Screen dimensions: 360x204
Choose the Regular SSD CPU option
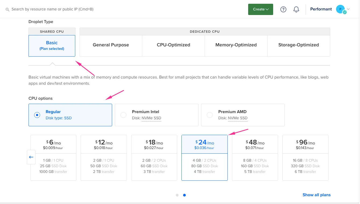[70, 115]
